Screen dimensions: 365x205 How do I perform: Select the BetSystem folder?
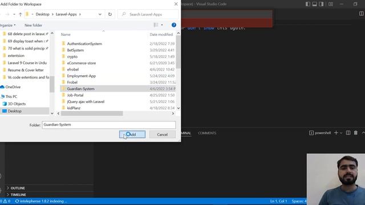[75, 50]
